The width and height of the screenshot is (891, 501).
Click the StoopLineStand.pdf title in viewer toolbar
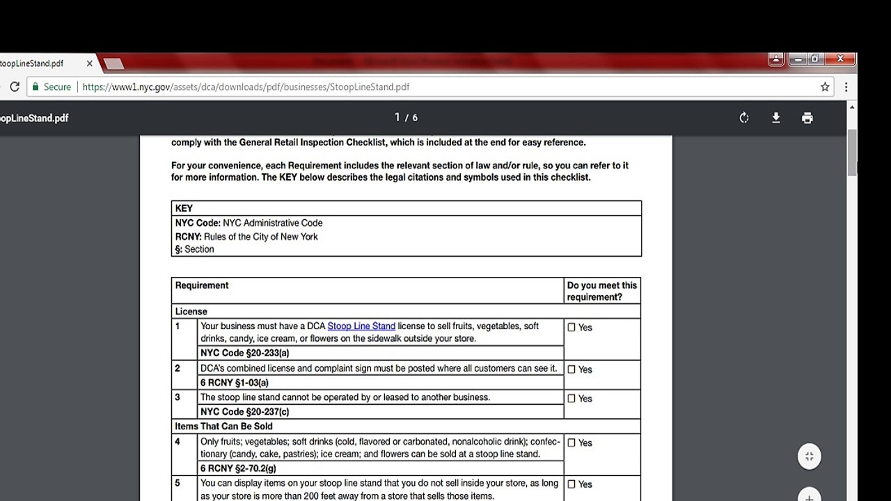point(34,118)
